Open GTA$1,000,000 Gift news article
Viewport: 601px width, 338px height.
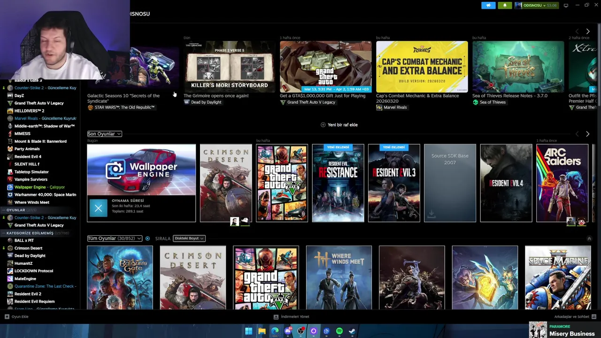click(325, 67)
